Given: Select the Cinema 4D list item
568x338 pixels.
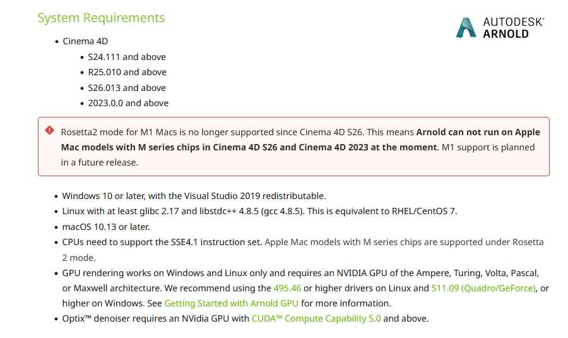Looking at the screenshot, I should click(x=85, y=41).
